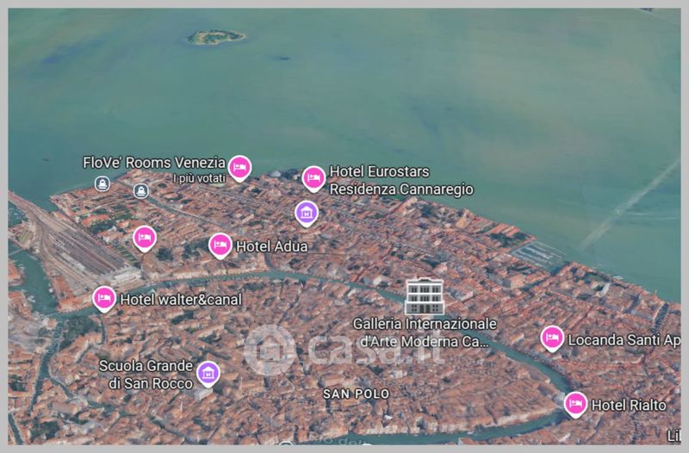The image size is (689, 453).
Task: Open the Hotel Adua map pin
Action: 220,245
